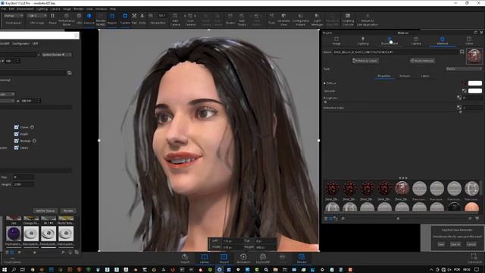Viewport: 485px width, 273px height.
Task: Open the Workspaces dropdown in toolbar
Action: pos(14,15)
